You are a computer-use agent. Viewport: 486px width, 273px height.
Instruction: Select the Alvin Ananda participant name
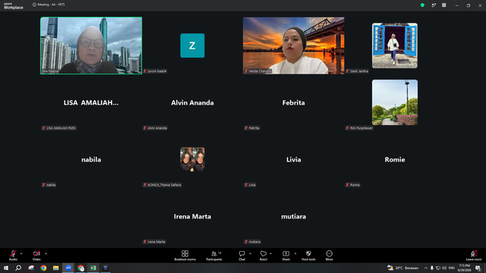point(192,103)
